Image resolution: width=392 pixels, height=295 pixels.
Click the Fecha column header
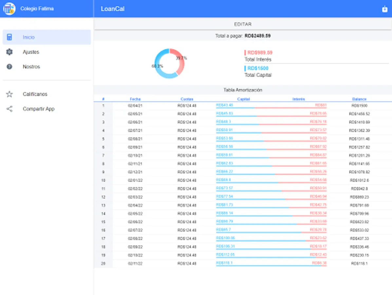(135, 99)
